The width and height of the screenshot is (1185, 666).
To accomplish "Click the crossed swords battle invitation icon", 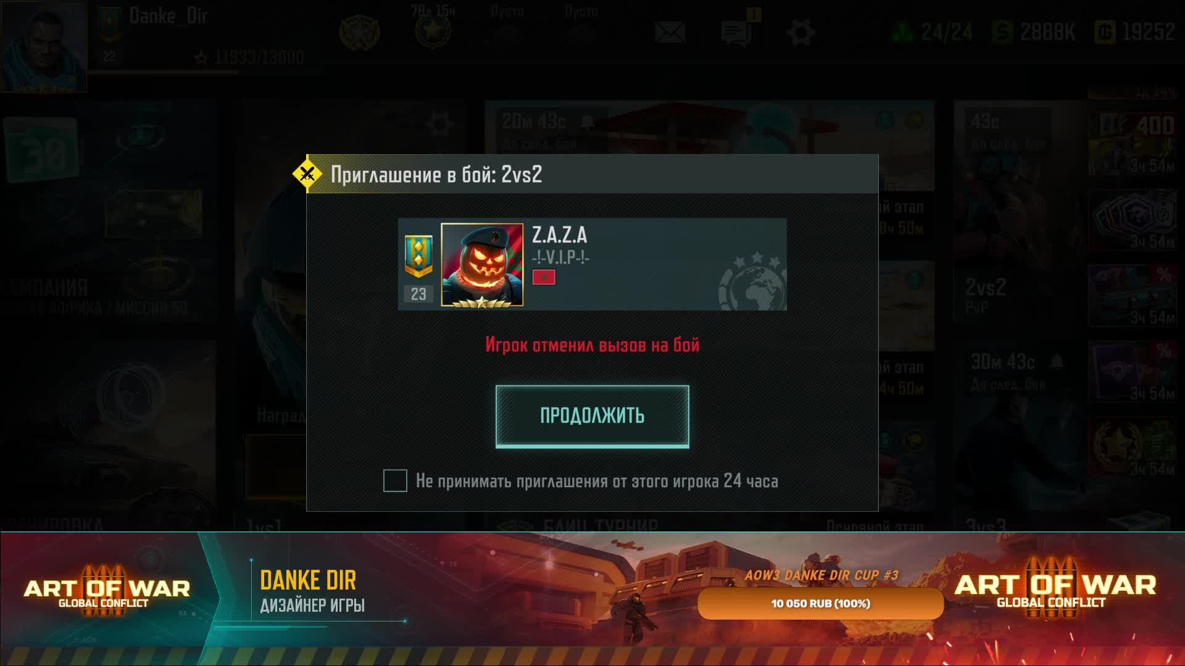I will [307, 175].
